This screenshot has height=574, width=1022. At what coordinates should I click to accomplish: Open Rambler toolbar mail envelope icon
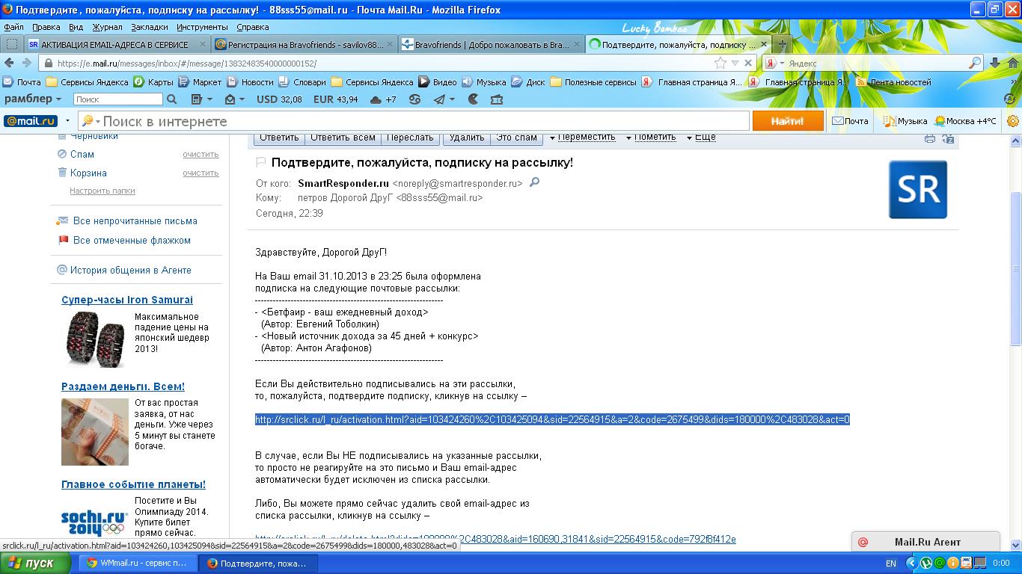pyautogui.click(x=230, y=99)
